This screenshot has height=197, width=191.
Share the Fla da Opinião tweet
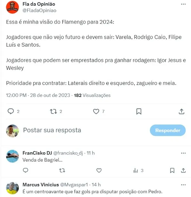click(x=181, y=111)
